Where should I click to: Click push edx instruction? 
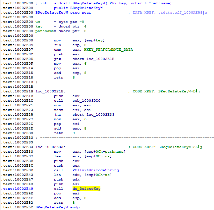[x=67, y=180]
